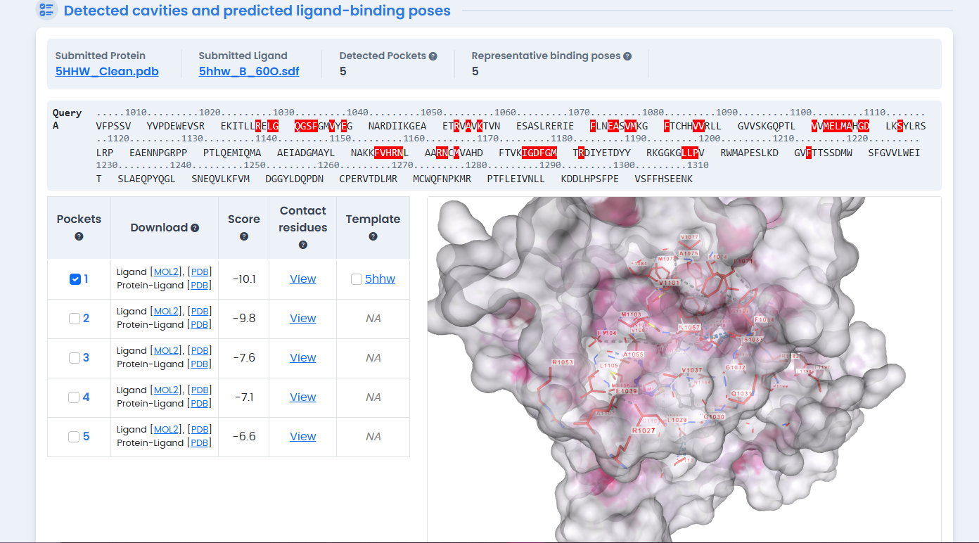Open the 5hhw template link
979x543 pixels.
pyautogui.click(x=380, y=279)
